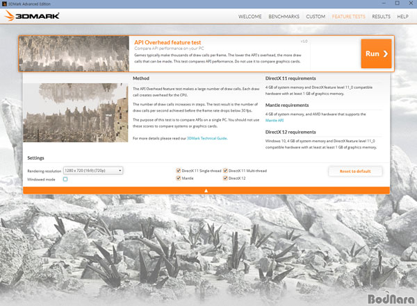This screenshot has height=306, width=417.
Task: Open the Rendering resolution dropdown
Action: (x=93, y=171)
